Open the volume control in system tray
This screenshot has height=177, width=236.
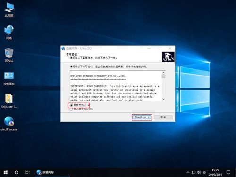pos(199,172)
